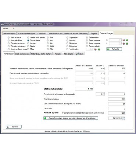Image resolution: width=136 pixels, height=156 pixels.
Task: Click the Déductions value field
Action: (x=117, y=109)
